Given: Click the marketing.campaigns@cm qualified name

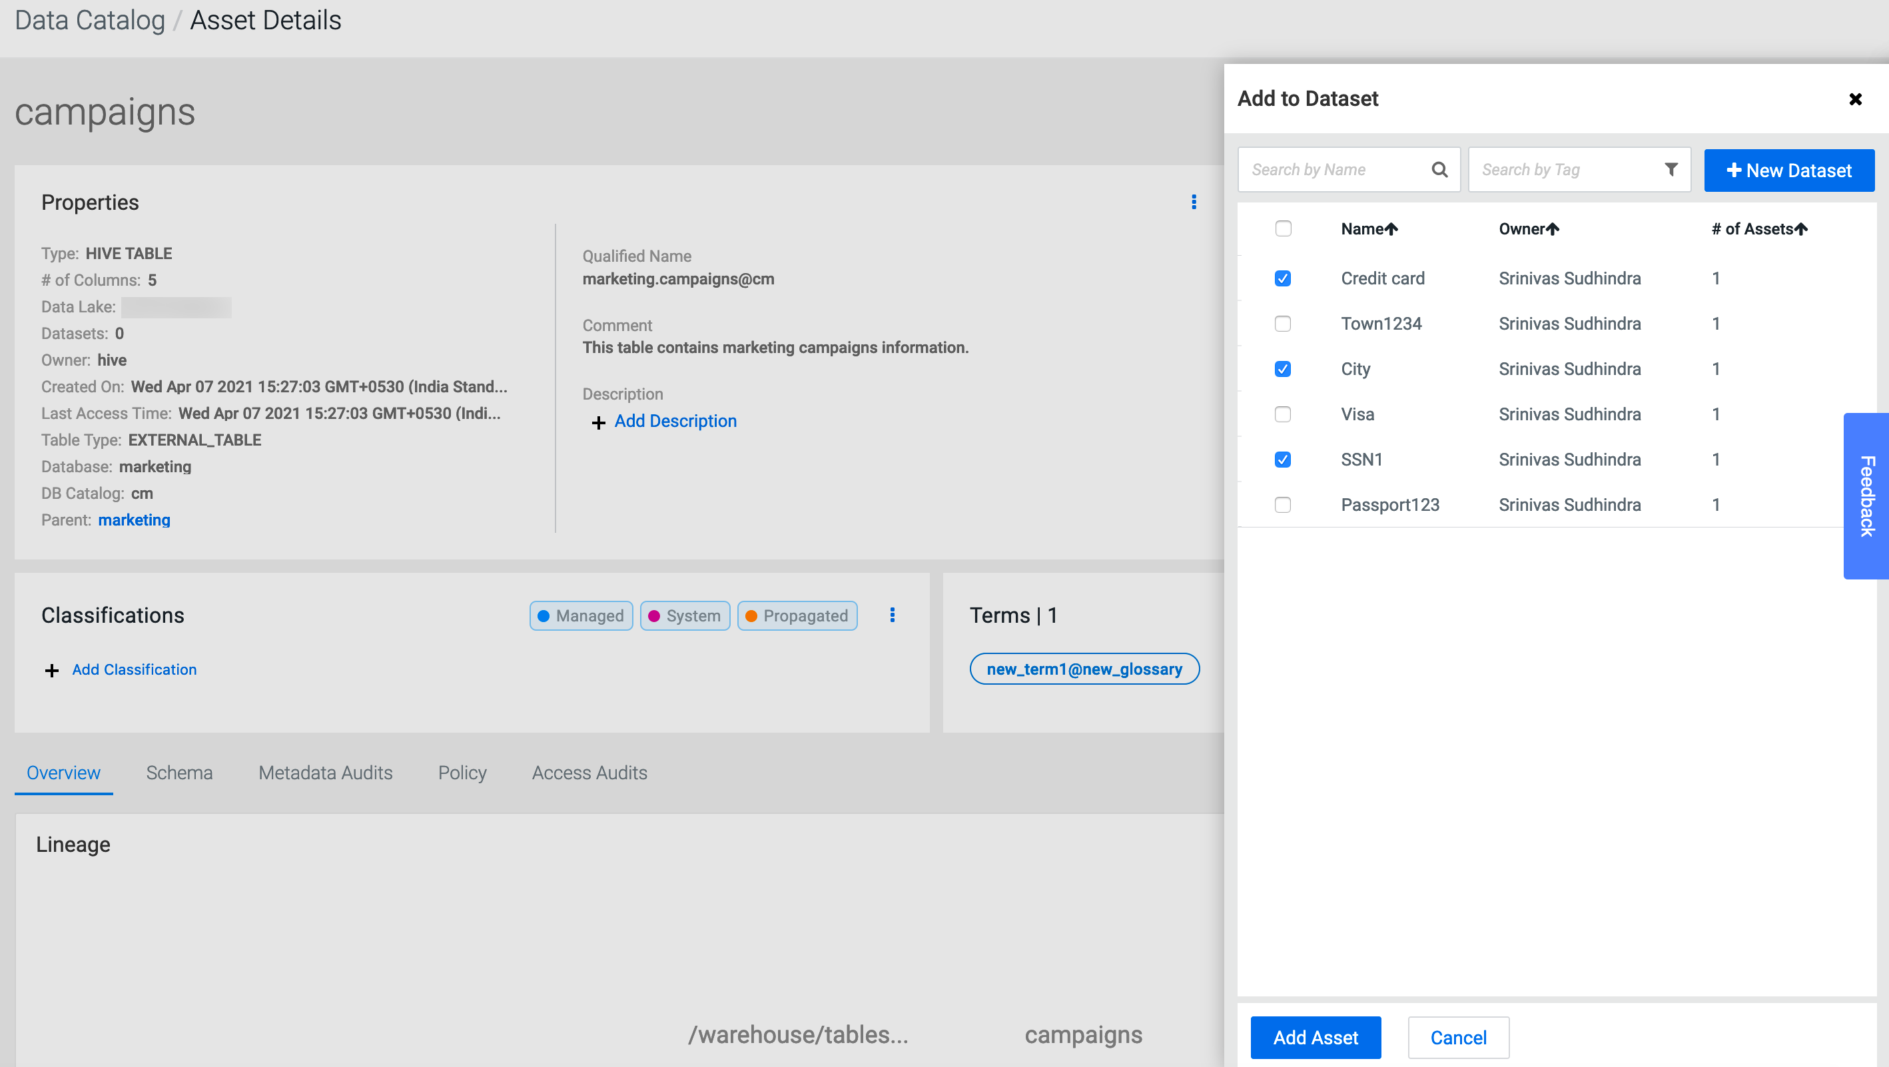Looking at the screenshot, I should [x=678, y=278].
